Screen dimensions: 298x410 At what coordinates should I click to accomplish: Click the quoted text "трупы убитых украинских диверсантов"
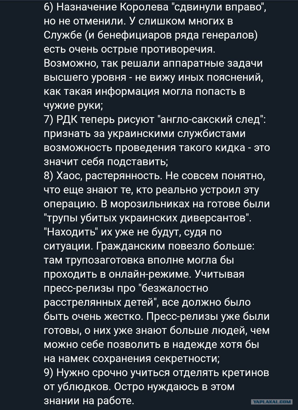point(147,218)
